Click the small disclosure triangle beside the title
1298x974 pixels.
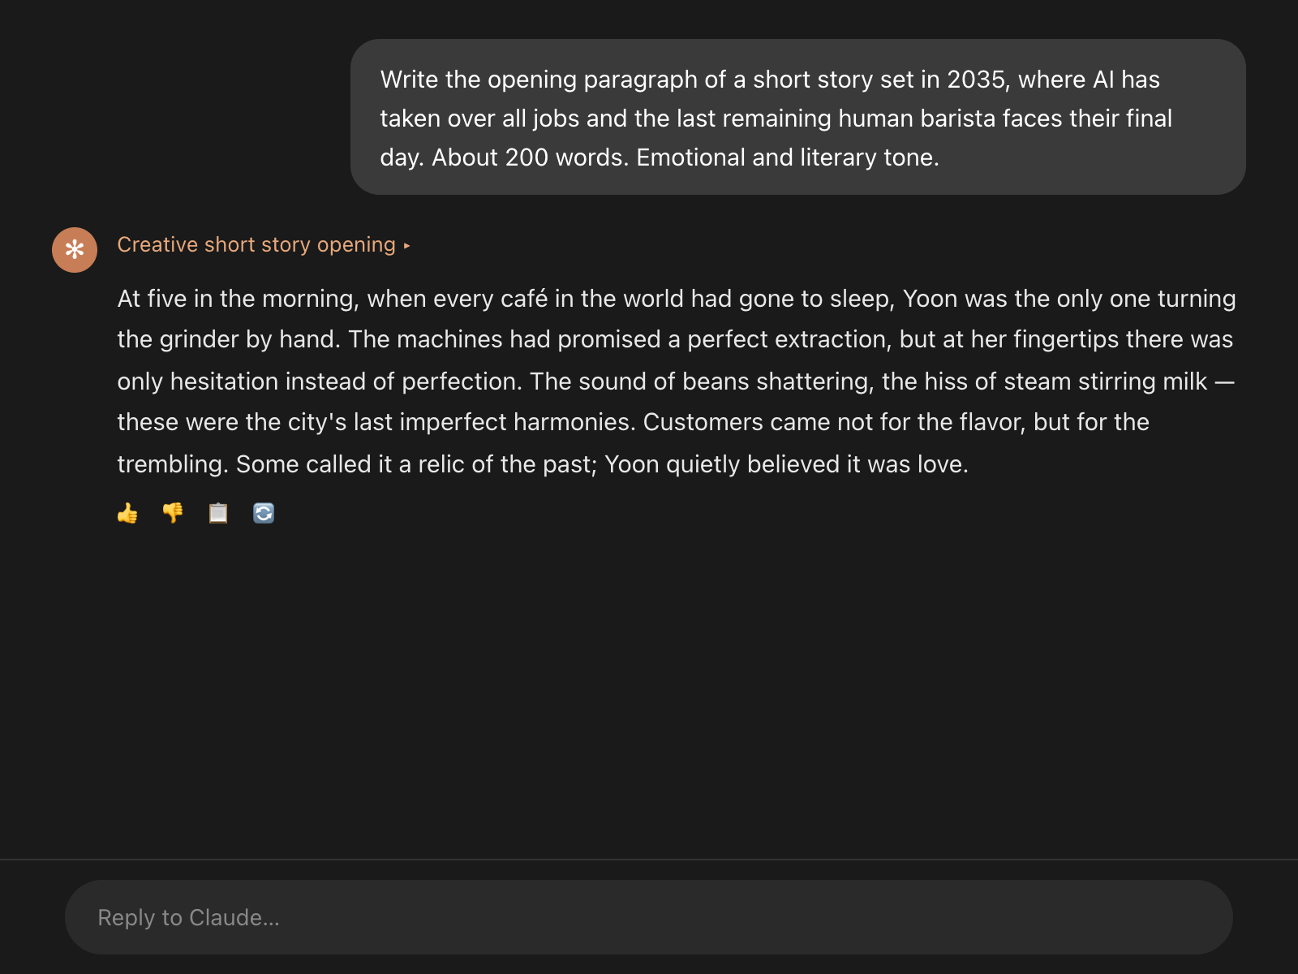[407, 245]
